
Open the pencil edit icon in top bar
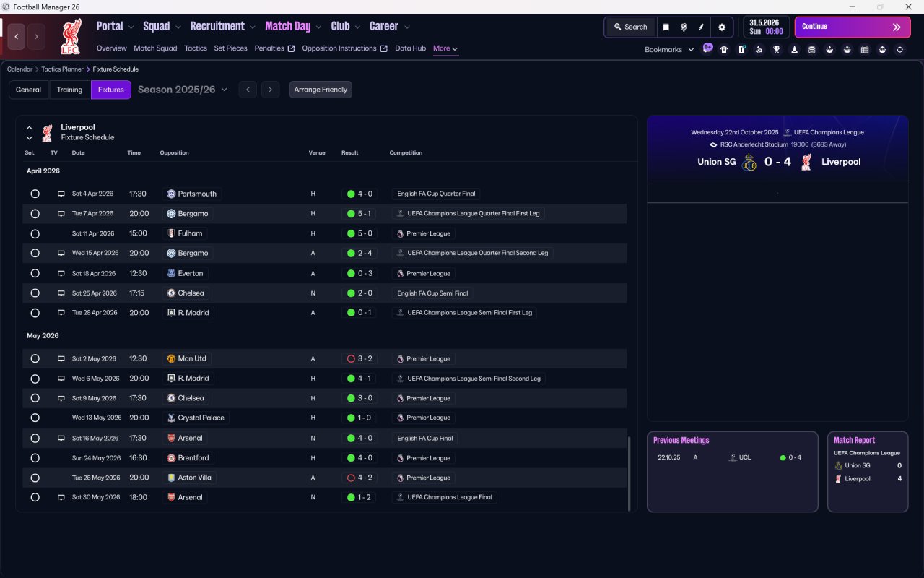click(x=700, y=27)
